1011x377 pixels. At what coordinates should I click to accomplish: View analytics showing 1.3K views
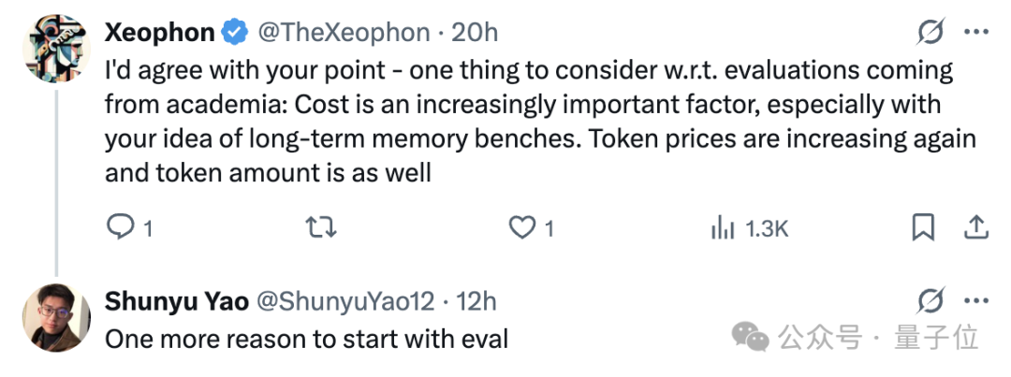(x=750, y=227)
